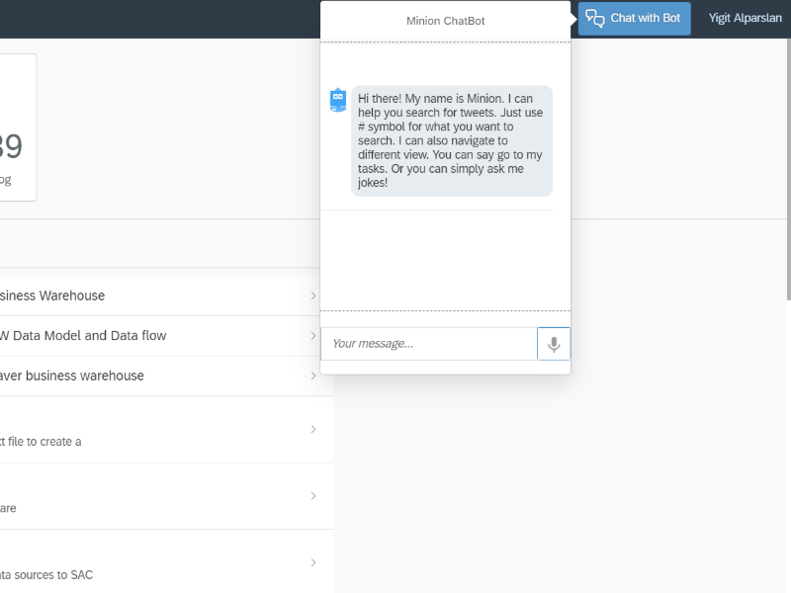Click the vertical page scrollbar

click(787, 148)
